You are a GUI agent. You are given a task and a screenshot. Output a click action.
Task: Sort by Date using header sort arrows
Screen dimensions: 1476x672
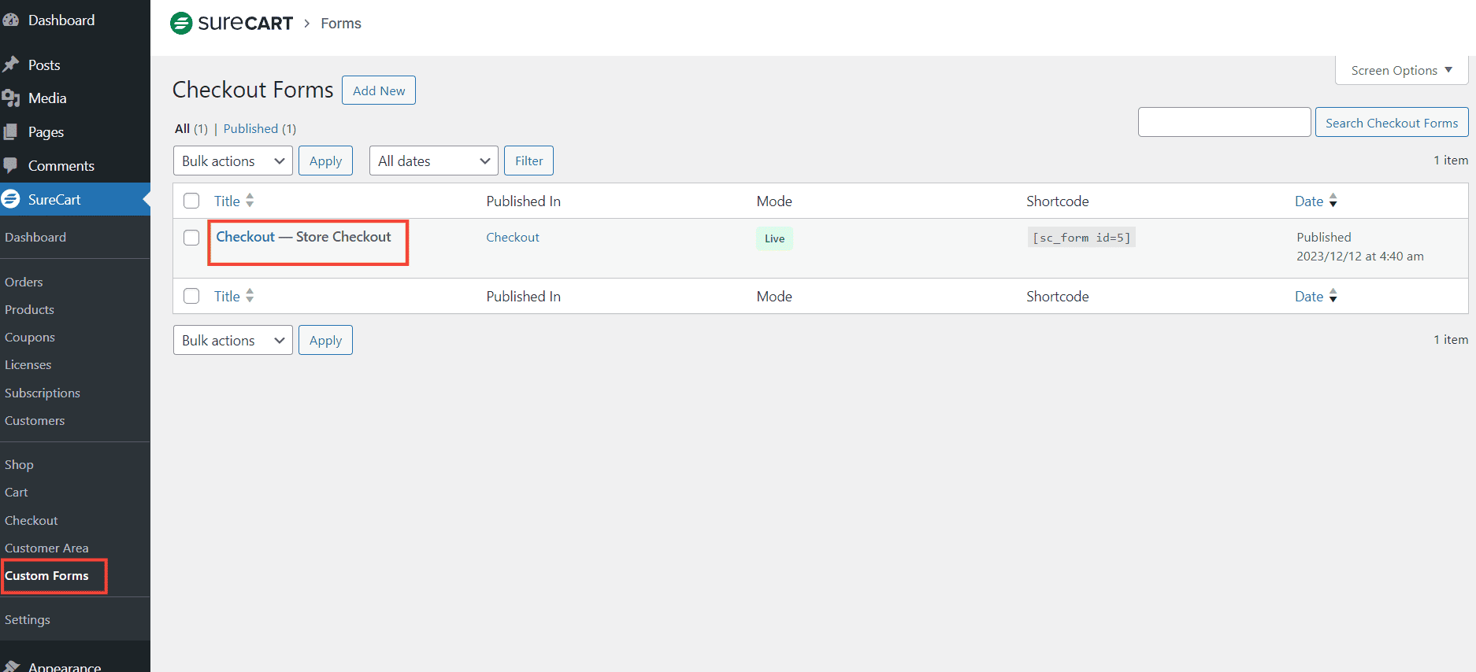click(x=1333, y=201)
